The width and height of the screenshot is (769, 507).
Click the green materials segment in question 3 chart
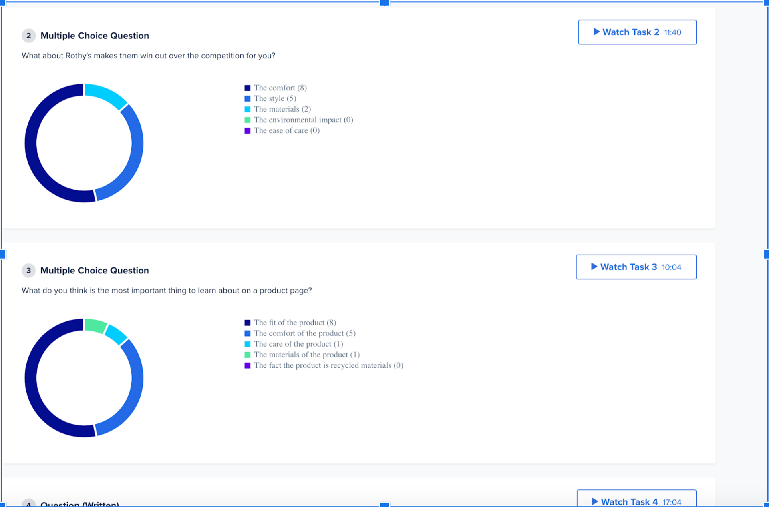tap(95, 325)
